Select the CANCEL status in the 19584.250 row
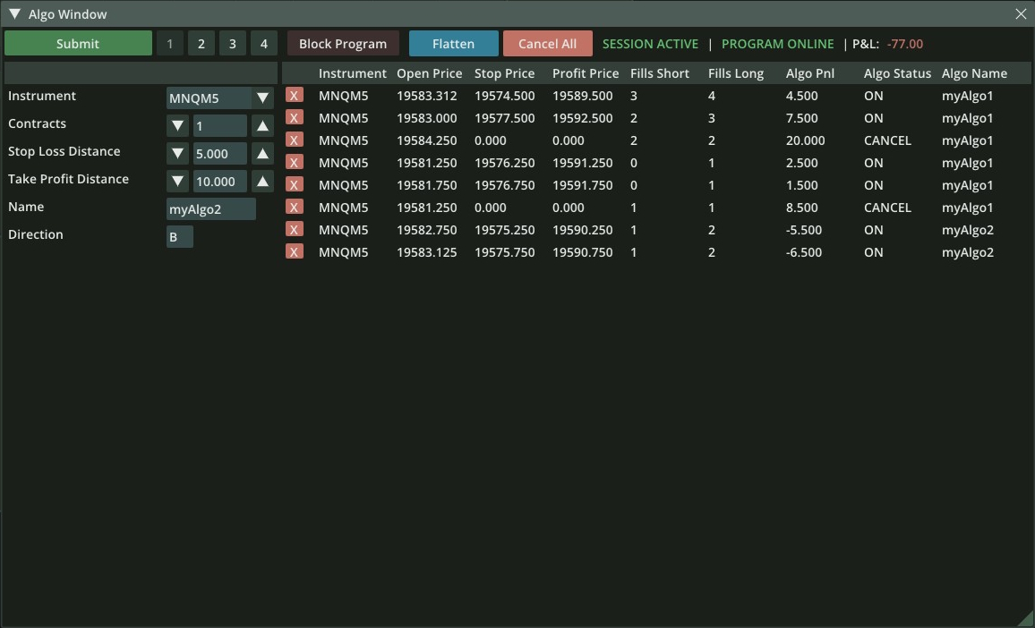 click(x=887, y=140)
